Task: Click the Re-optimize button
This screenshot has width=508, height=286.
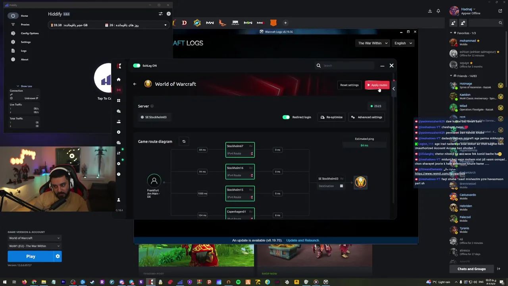Action: point(331,117)
